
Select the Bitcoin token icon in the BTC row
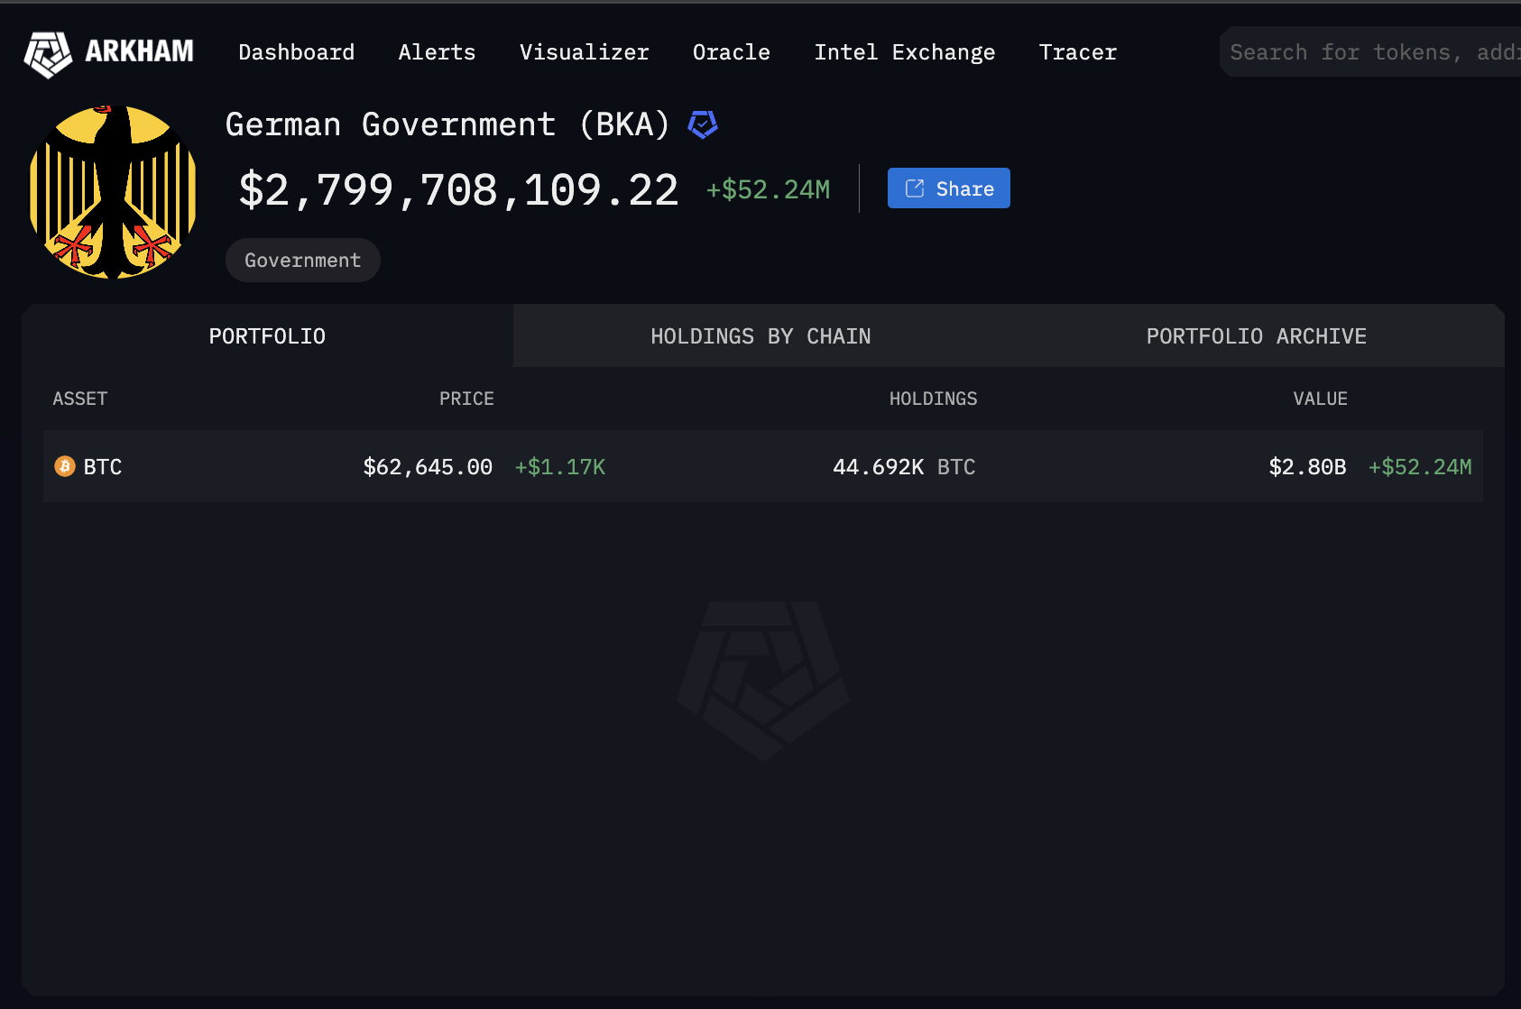pyautogui.click(x=63, y=466)
